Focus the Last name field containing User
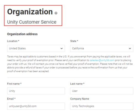The image size is (138, 112). [x=102, y=91]
